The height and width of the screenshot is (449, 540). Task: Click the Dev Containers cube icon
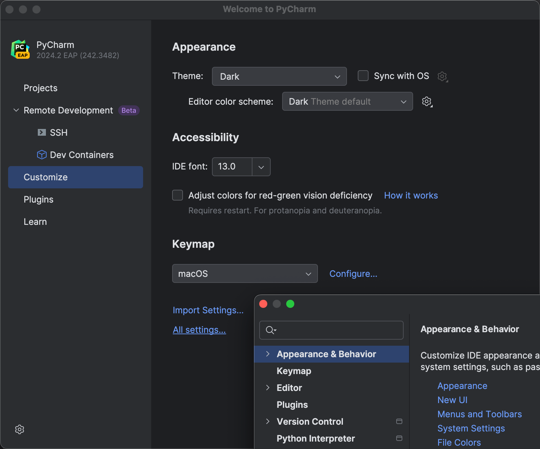click(x=42, y=155)
